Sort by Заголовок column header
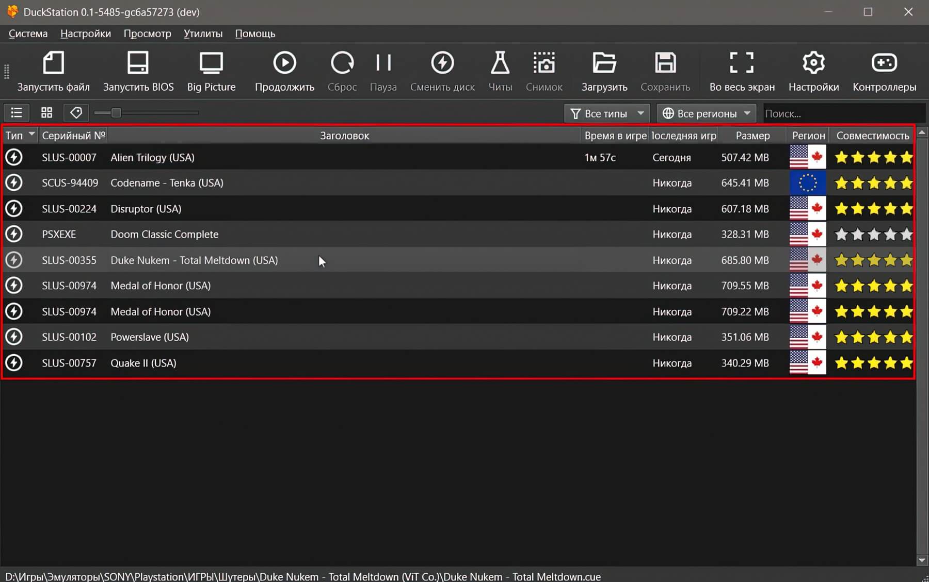The image size is (929, 582). point(344,136)
